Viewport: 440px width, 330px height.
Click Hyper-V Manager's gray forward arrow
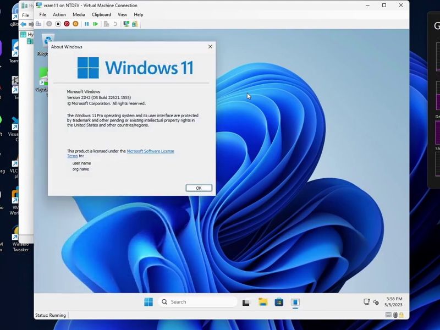point(31,24)
